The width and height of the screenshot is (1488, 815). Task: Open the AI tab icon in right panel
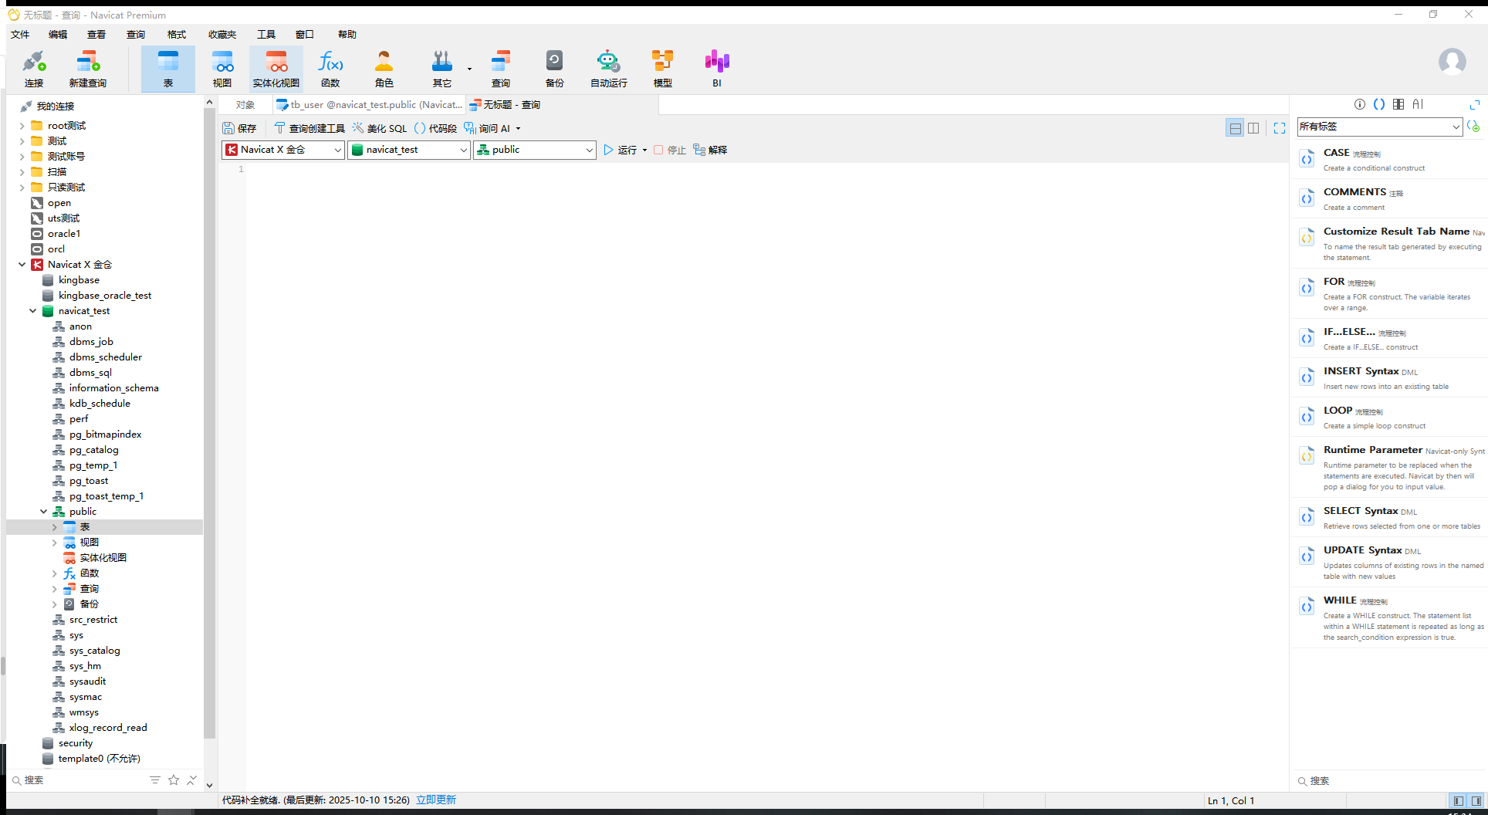pyautogui.click(x=1418, y=104)
